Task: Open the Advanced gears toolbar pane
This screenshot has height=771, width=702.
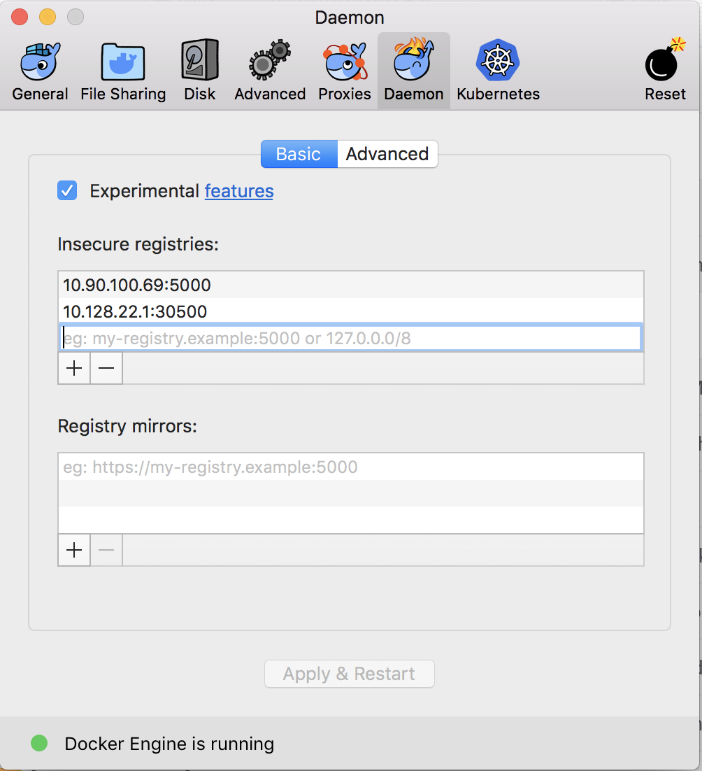Action: [270, 71]
